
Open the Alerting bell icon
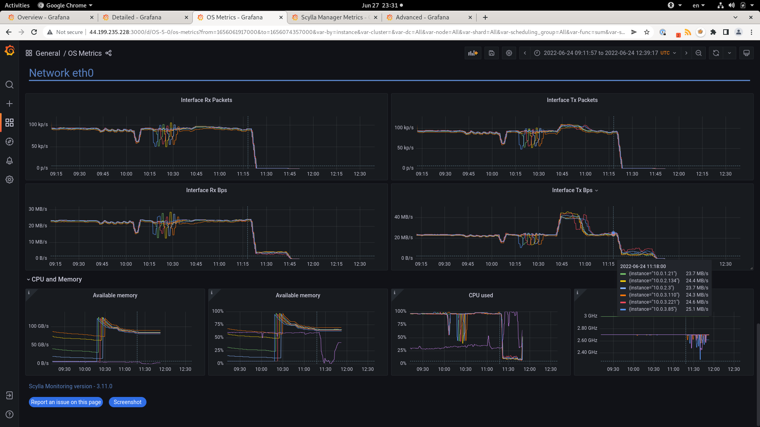(x=9, y=161)
